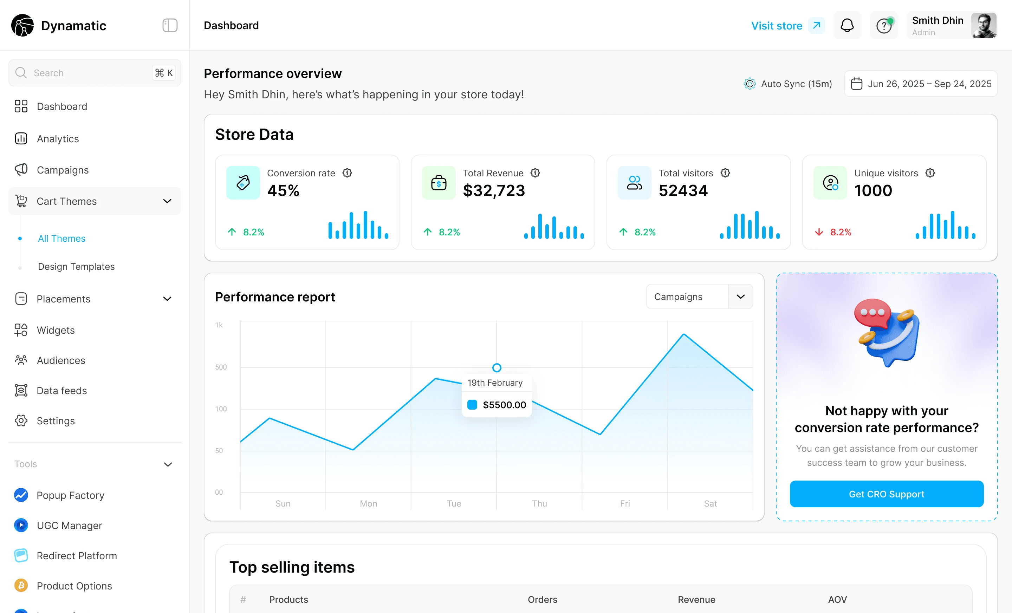The height and width of the screenshot is (613, 1012).
Task: Click the Unique visitors info icon
Action: click(930, 173)
